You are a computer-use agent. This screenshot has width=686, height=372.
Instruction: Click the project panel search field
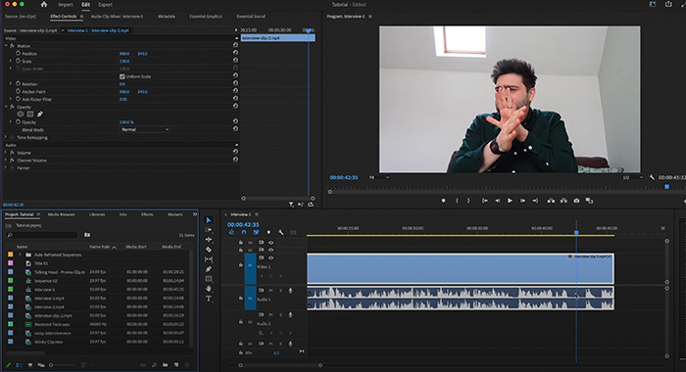pyautogui.click(x=42, y=235)
